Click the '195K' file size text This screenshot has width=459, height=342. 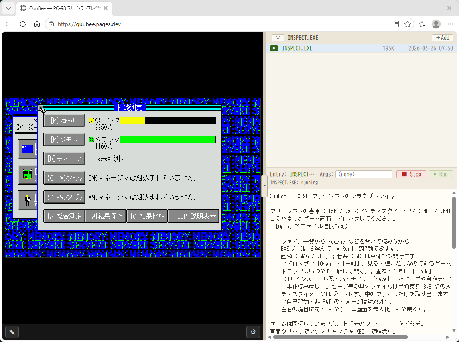pos(388,48)
